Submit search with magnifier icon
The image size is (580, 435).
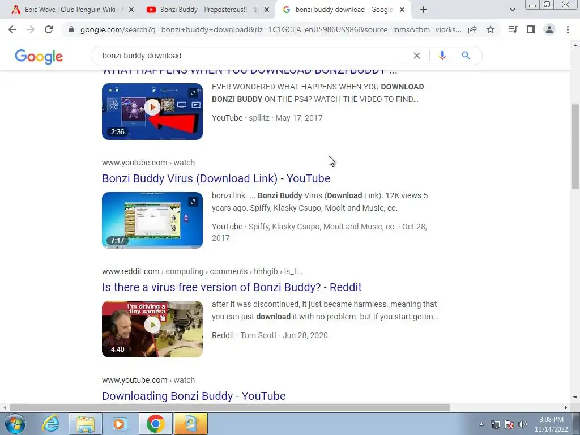pyautogui.click(x=466, y=56)
